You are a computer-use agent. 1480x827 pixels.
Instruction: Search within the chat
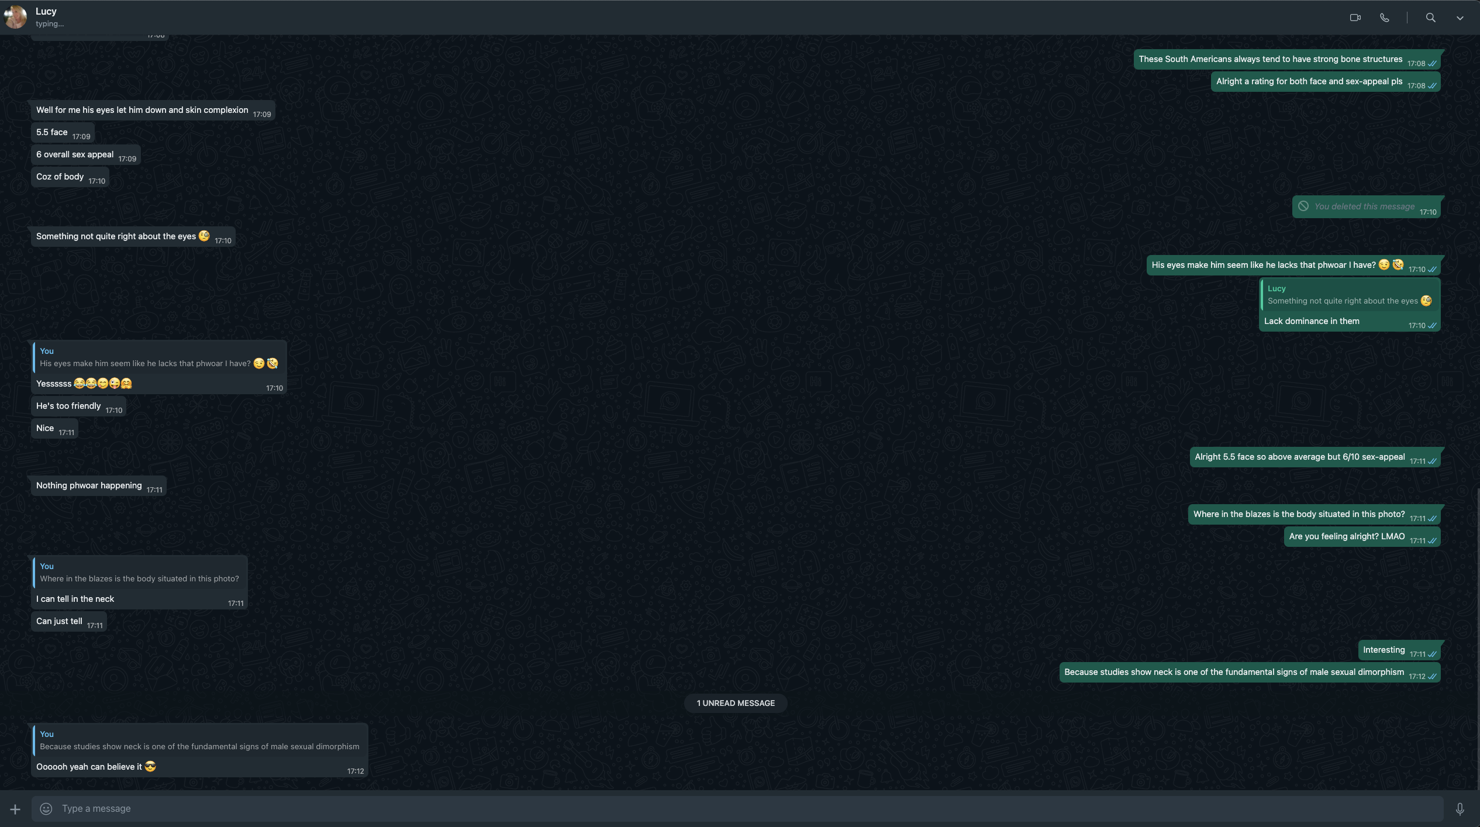point(1430,18)
